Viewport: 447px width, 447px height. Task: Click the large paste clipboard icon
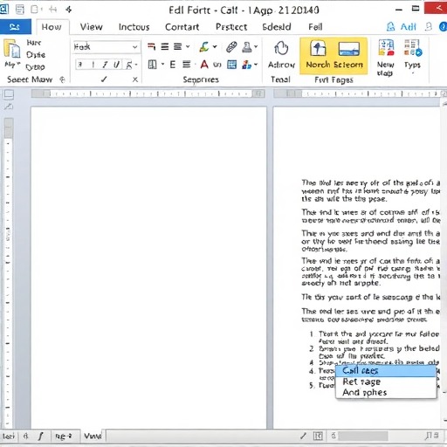[x=12, y=49]
